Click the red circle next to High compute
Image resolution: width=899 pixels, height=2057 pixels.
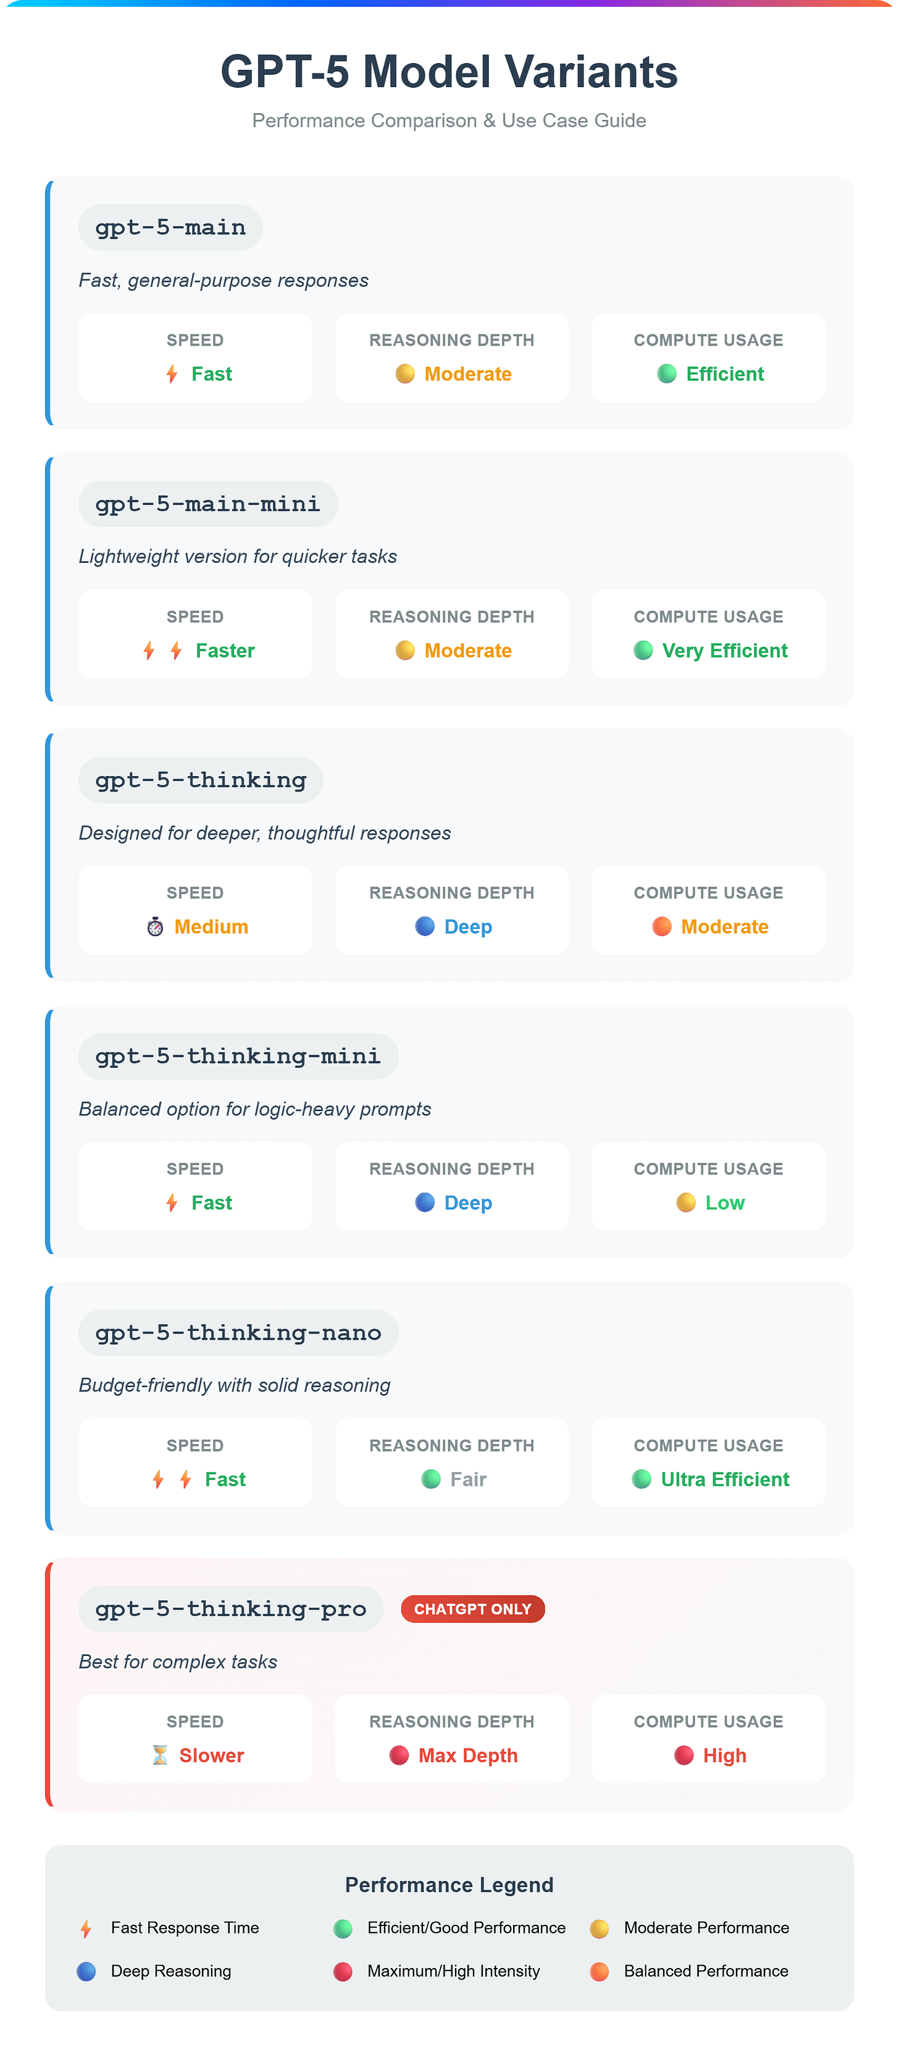(x=684, y=1755)
